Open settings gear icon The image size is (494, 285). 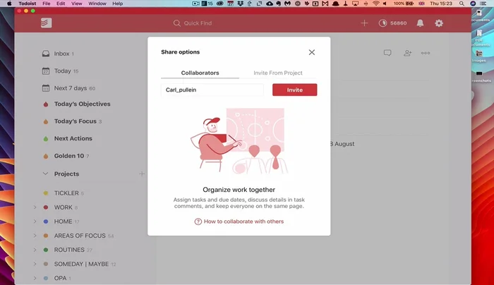[439, 23]
